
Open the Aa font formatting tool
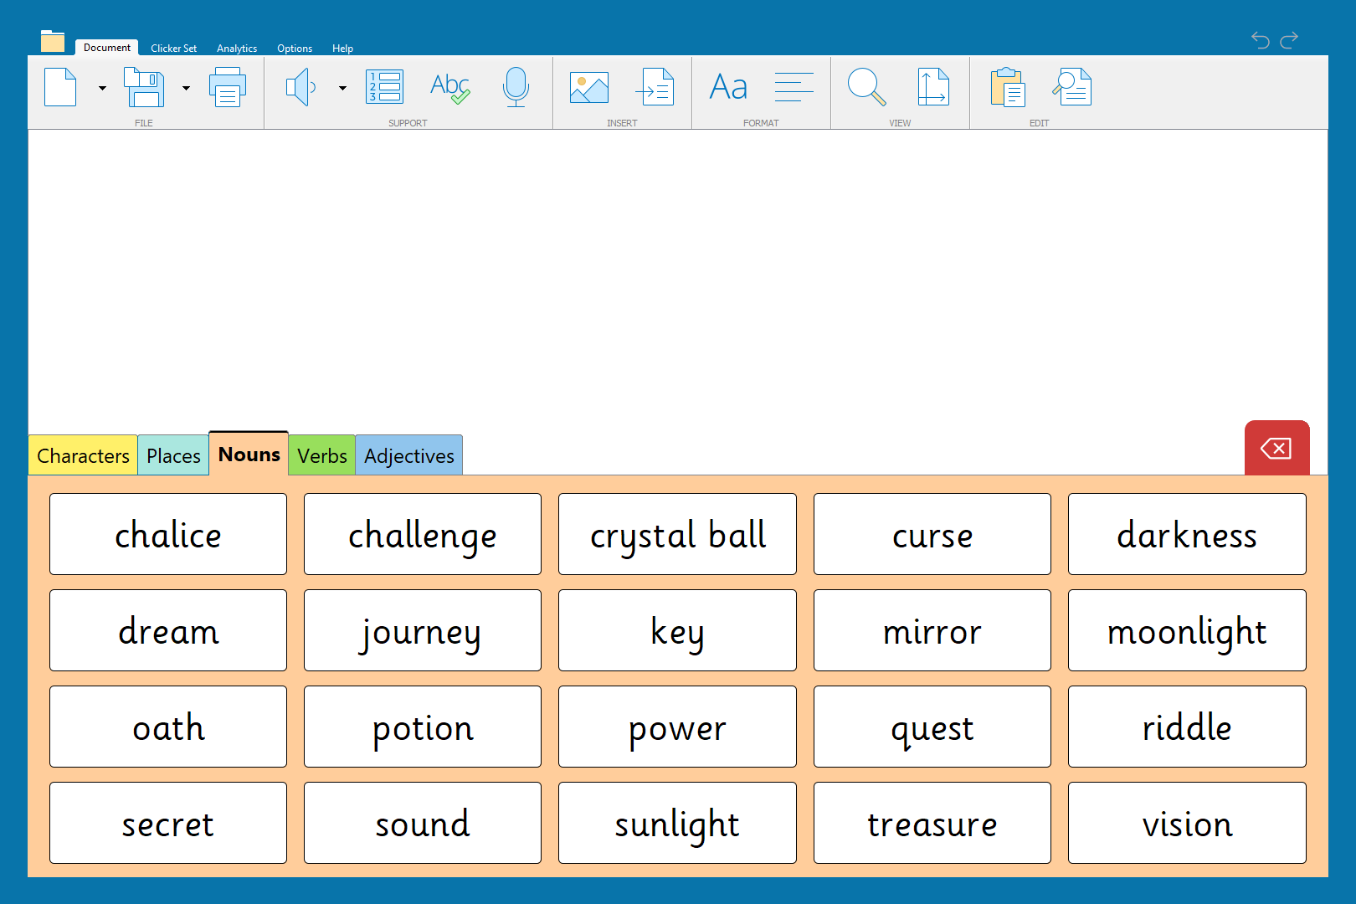tap(728, 87)
